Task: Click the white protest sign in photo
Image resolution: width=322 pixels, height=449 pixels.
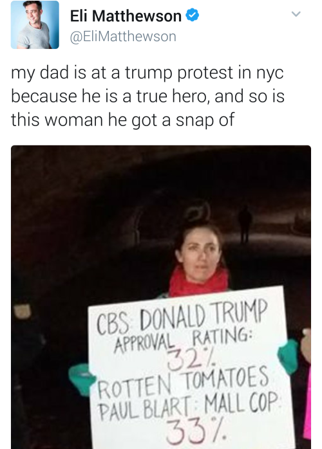Action: 191,369
